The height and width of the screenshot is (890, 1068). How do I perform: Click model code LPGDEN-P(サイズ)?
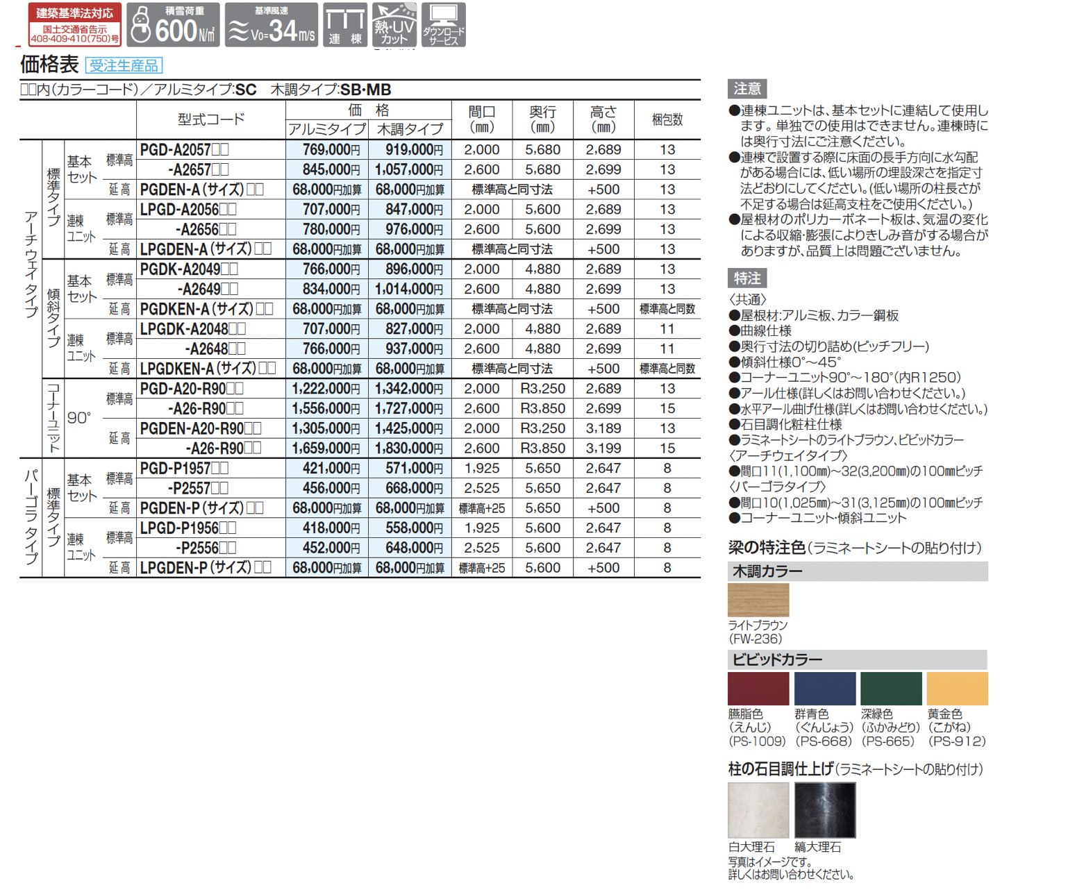click(x=206, y=568)
